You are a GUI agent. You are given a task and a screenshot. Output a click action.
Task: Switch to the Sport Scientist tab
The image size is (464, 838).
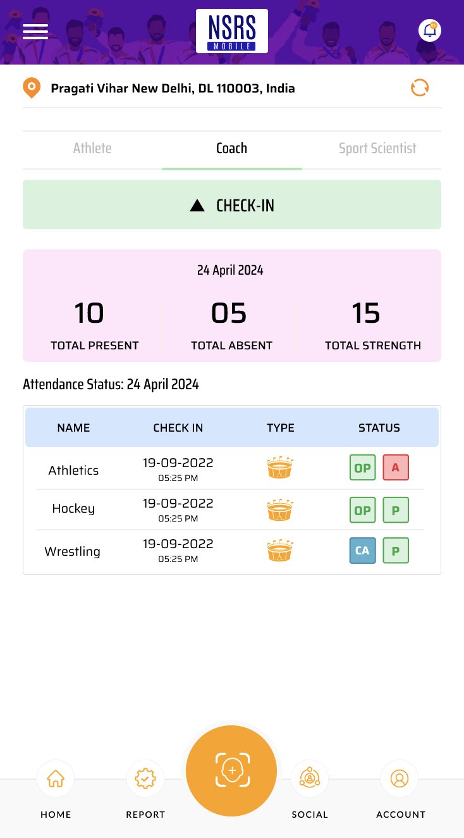click(377, 149)
